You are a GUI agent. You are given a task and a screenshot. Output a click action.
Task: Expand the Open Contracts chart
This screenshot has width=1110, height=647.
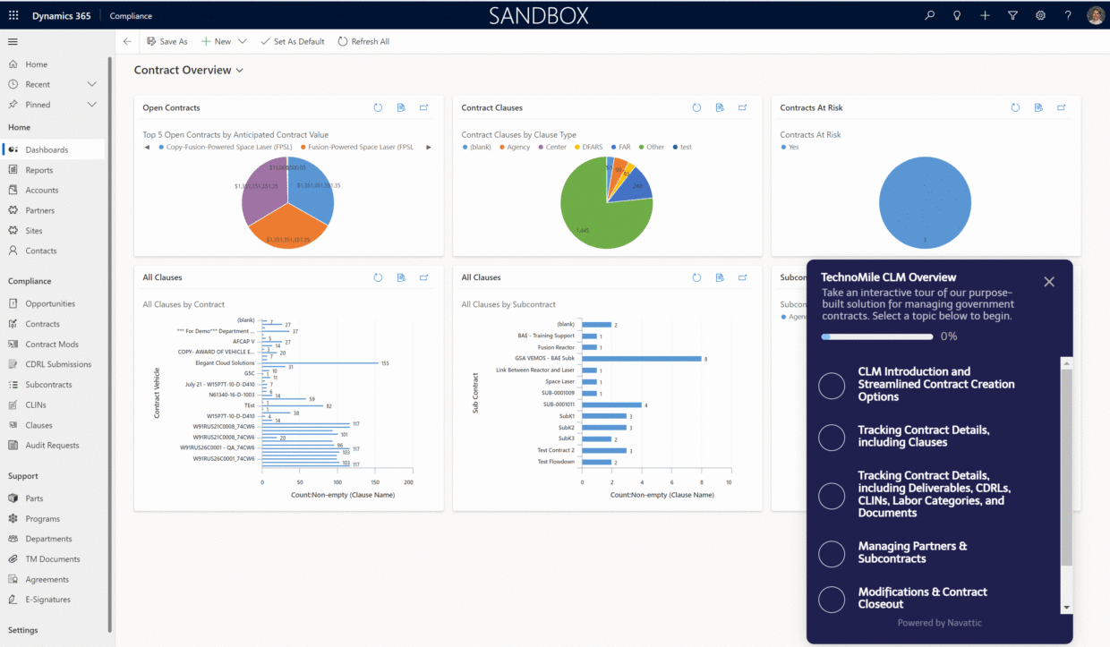coord(424,107)
